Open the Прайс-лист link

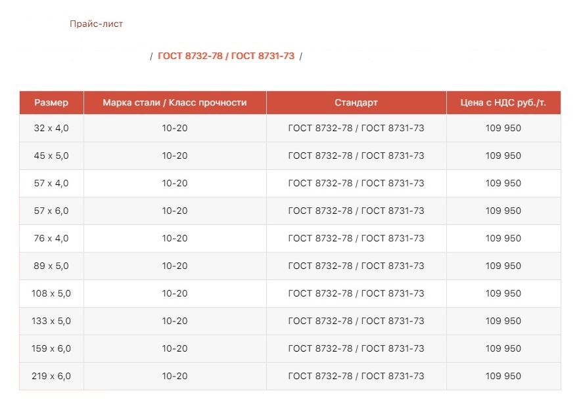(96, 24)
